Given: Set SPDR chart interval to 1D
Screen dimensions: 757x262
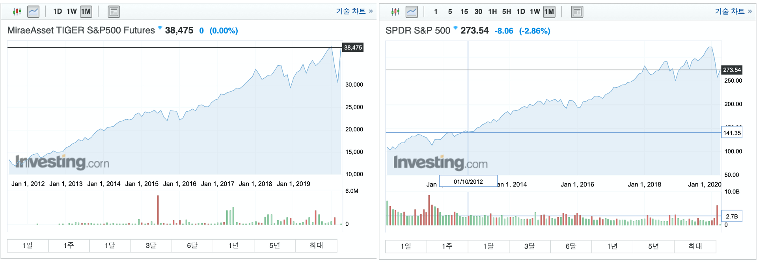Looking at the screenshot, I should click(521, 12).
